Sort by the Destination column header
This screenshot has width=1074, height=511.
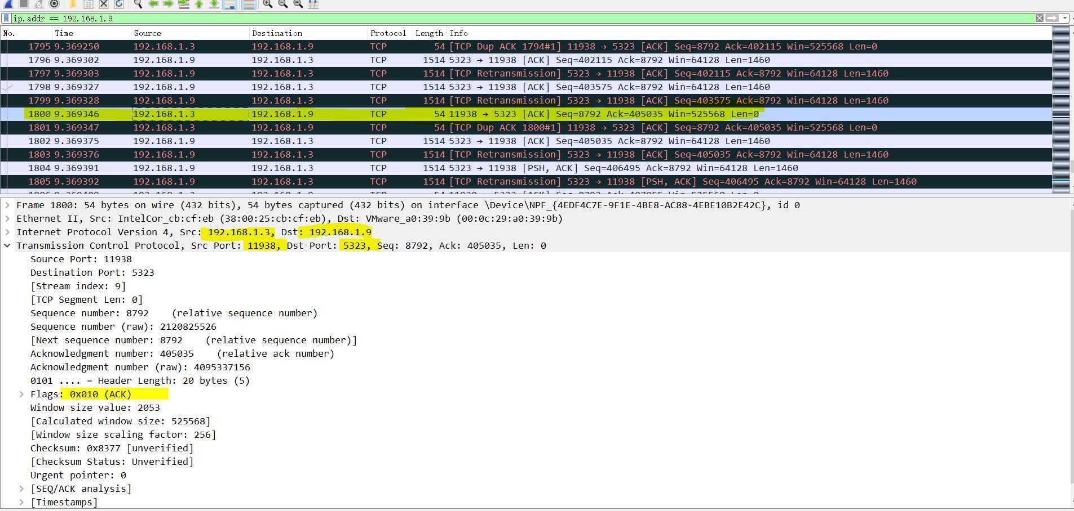point(308,33)
